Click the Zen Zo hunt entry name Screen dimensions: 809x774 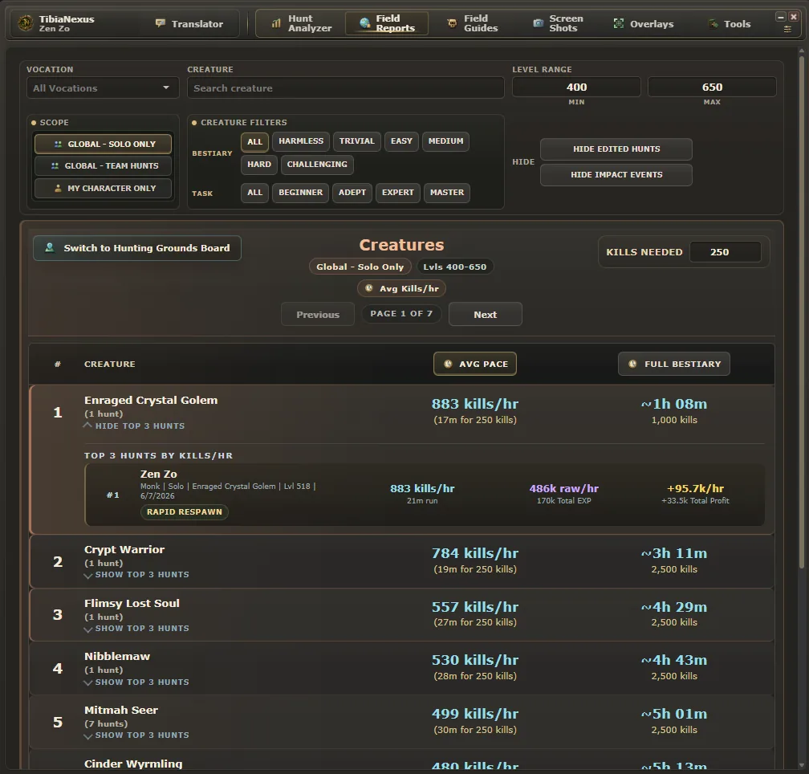click(x=158, y=474)
